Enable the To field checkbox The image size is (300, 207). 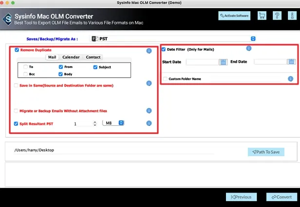click(25, 67)
